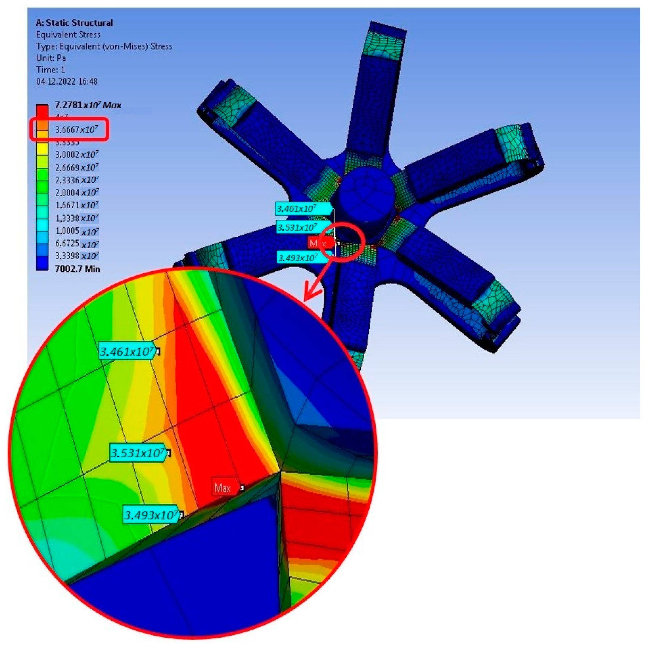The image size is (647, 648).
Task: Select 3.493x10⁷ probe label in magnified inset
Action: [151, 515]
